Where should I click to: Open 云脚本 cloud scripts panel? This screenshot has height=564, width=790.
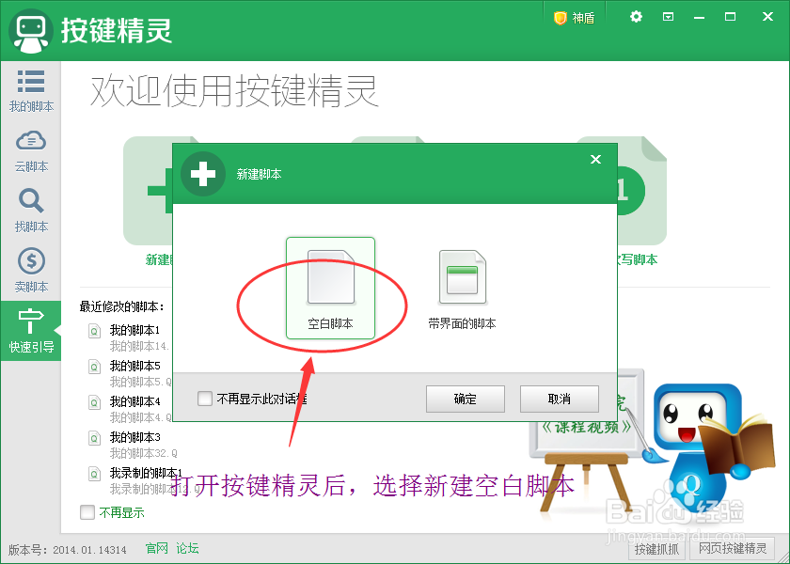31,150
